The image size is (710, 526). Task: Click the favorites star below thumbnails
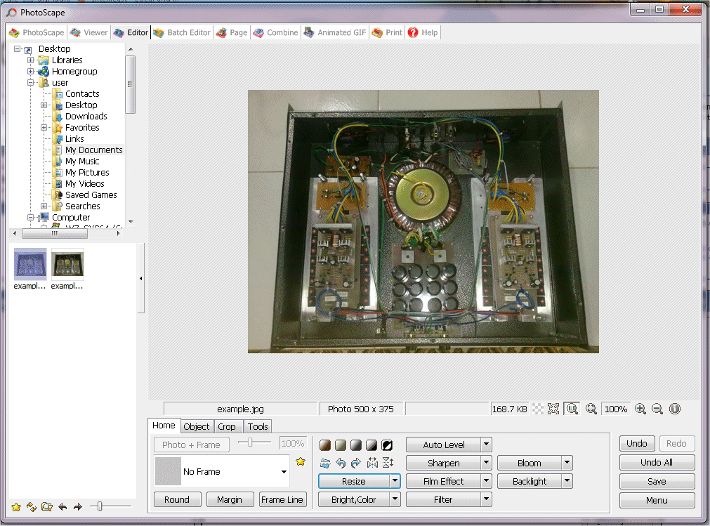click(16, 507)
